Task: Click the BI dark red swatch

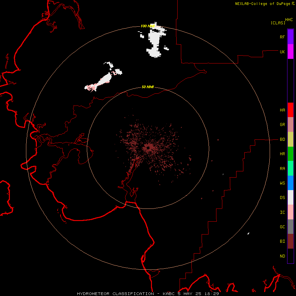Action: 290,241
